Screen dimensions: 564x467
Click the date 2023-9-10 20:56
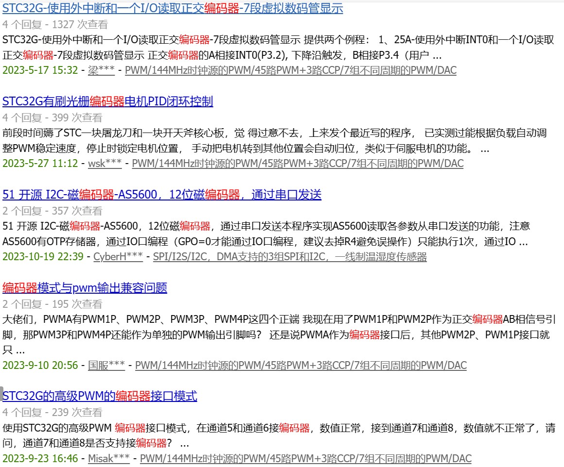point(40,365)
